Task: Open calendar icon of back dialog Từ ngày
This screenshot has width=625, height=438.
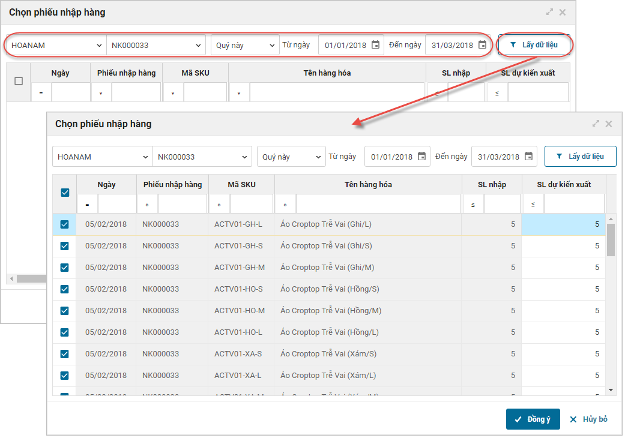Action: [x=375, y=44]
